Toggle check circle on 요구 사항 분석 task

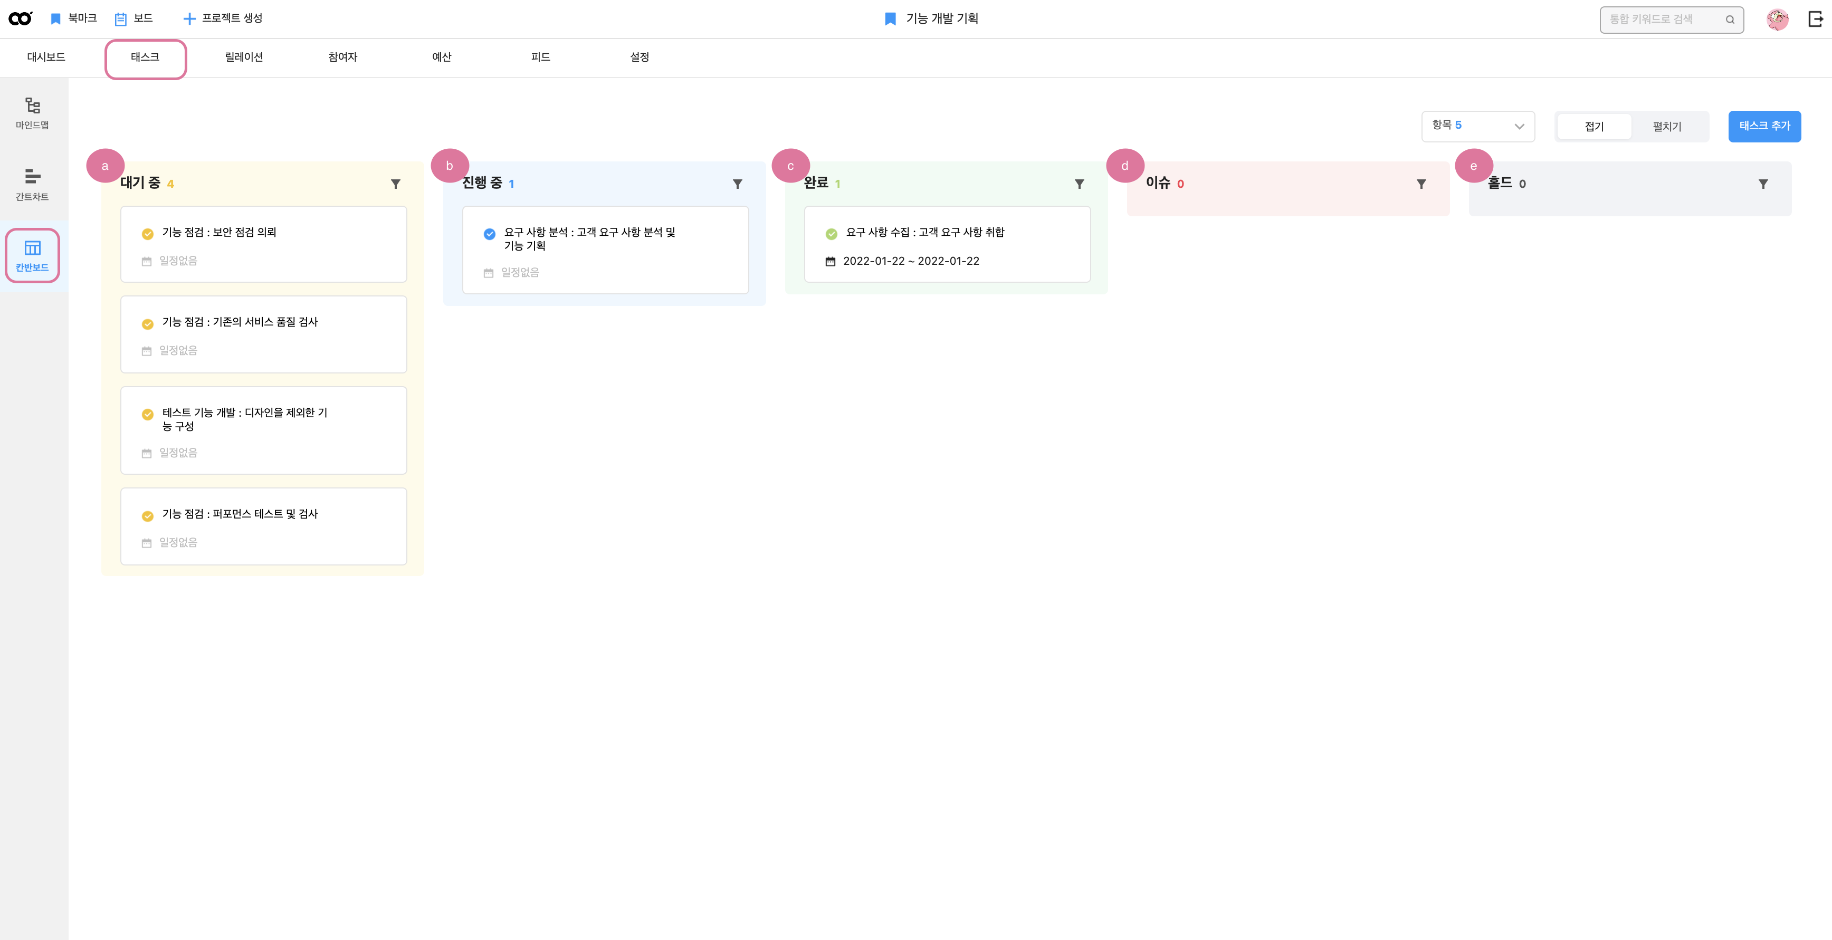pos(489,234)
